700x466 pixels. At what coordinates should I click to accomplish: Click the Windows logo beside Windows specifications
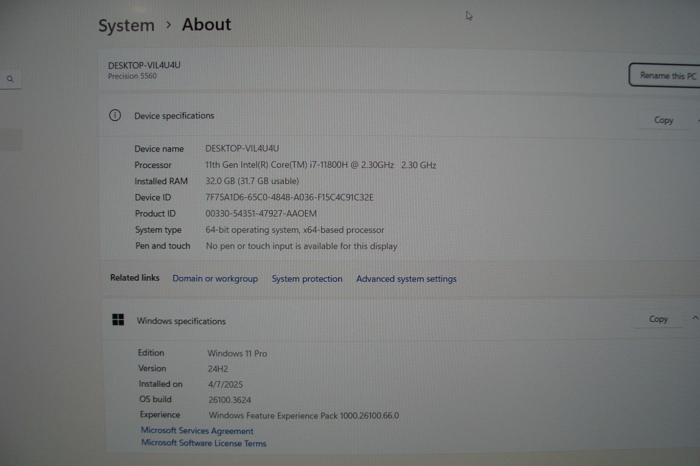[118, 320]
